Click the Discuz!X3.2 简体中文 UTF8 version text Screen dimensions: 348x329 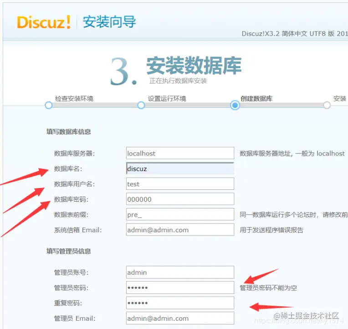295,34
